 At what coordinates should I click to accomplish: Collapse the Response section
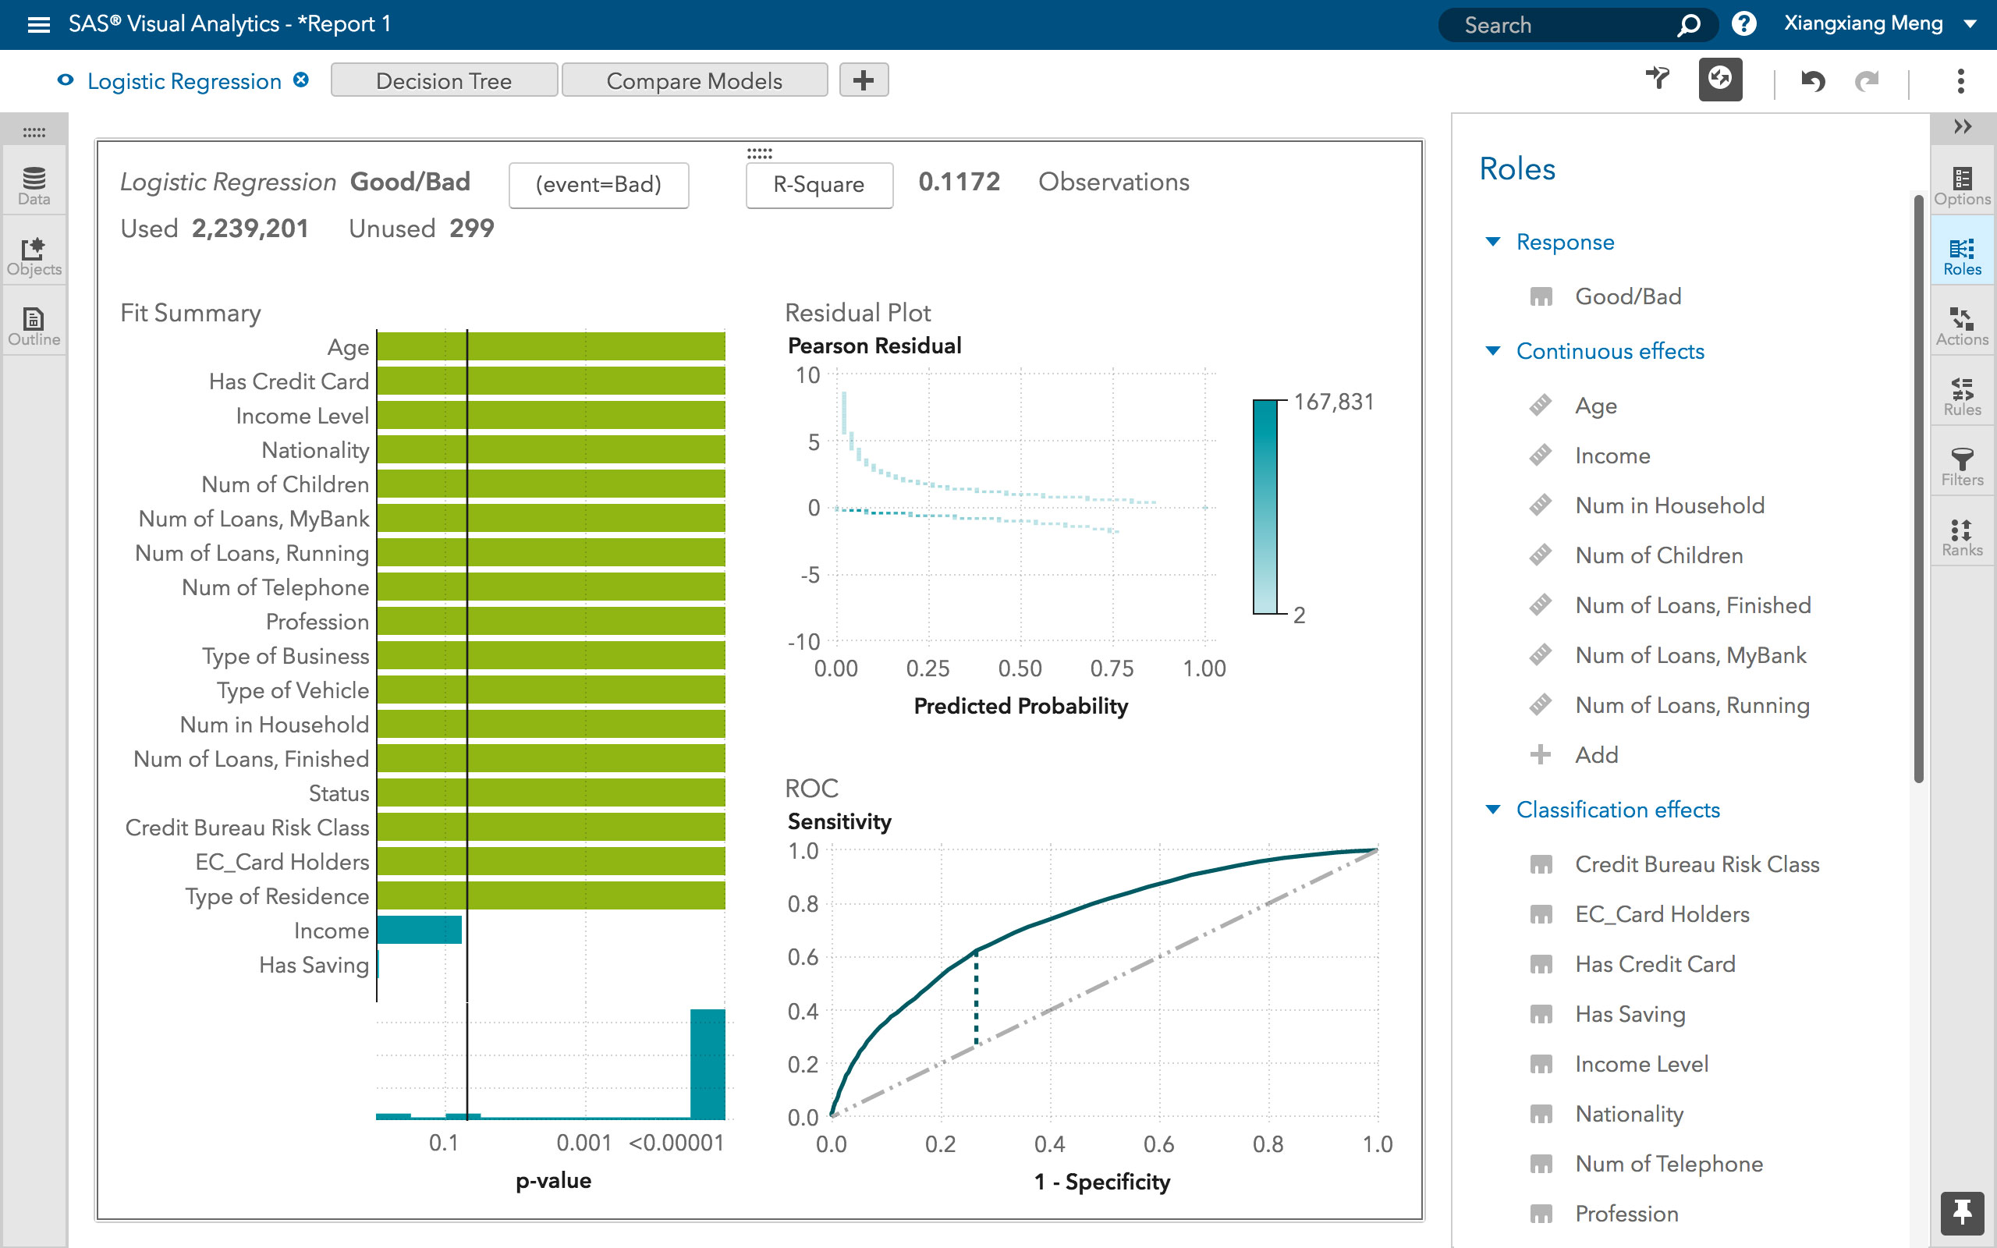[x=1492, y=241]
